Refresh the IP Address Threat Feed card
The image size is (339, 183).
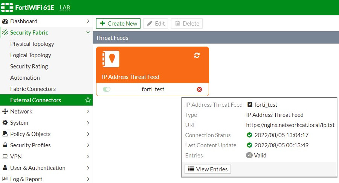(x=197, y=55)
